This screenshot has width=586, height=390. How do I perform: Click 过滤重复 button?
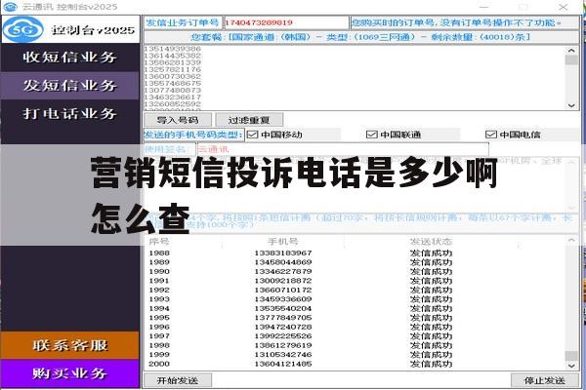(249, 120)
